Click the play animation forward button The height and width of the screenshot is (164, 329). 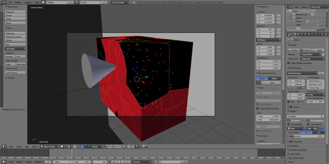click(122, 162)
